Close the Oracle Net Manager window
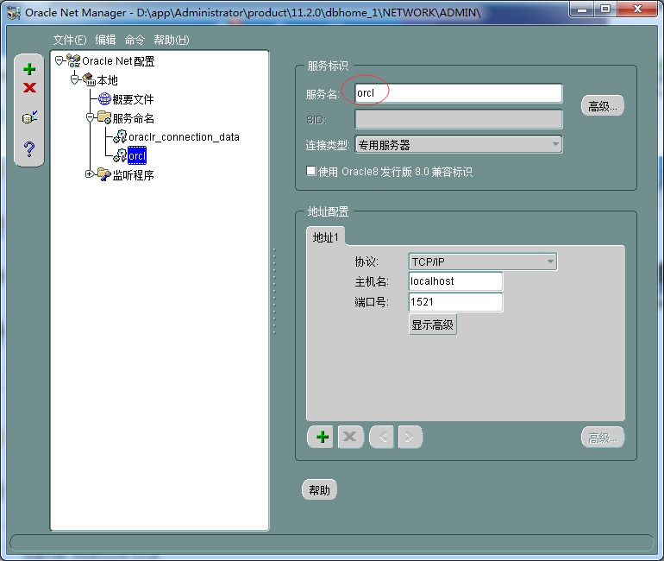The width and height of the screenshot is (664, 561). coord(638,9)
